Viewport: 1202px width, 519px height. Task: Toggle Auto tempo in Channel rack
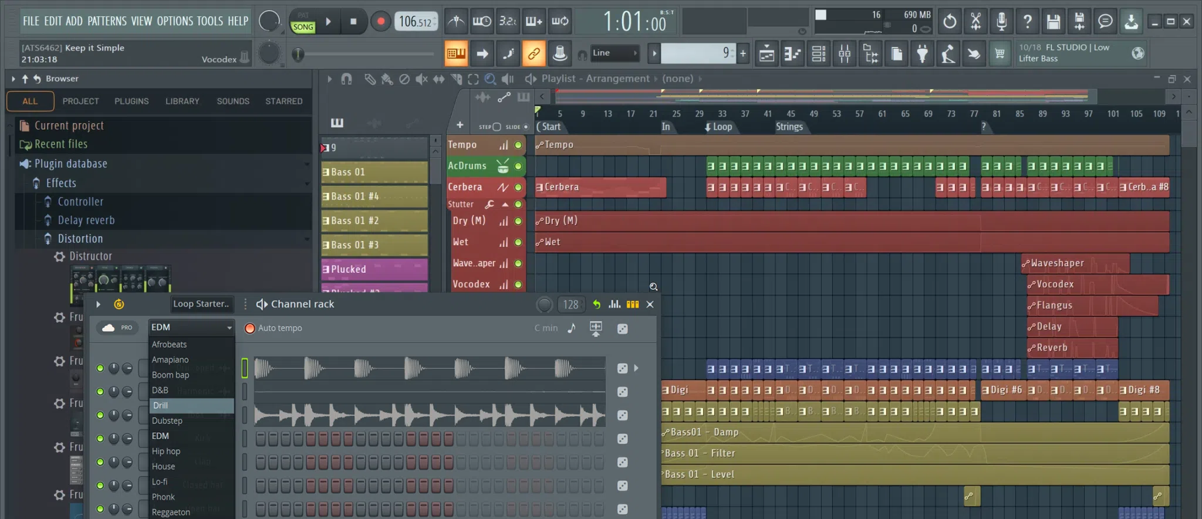coord(249,328)
